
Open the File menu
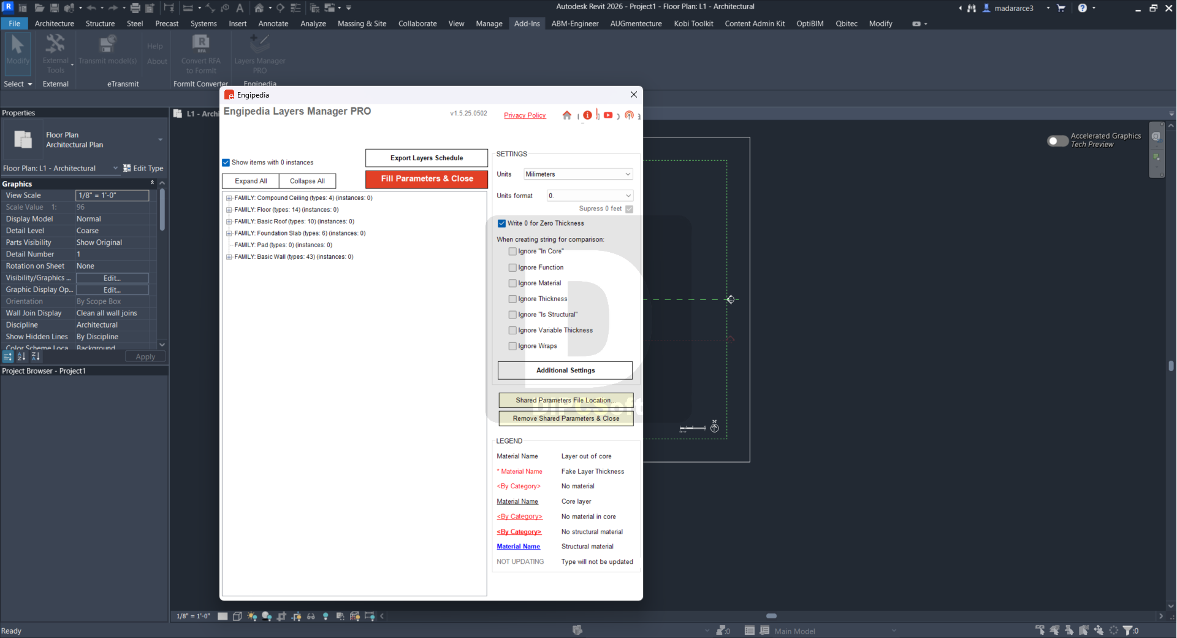[x=14, y=23]
